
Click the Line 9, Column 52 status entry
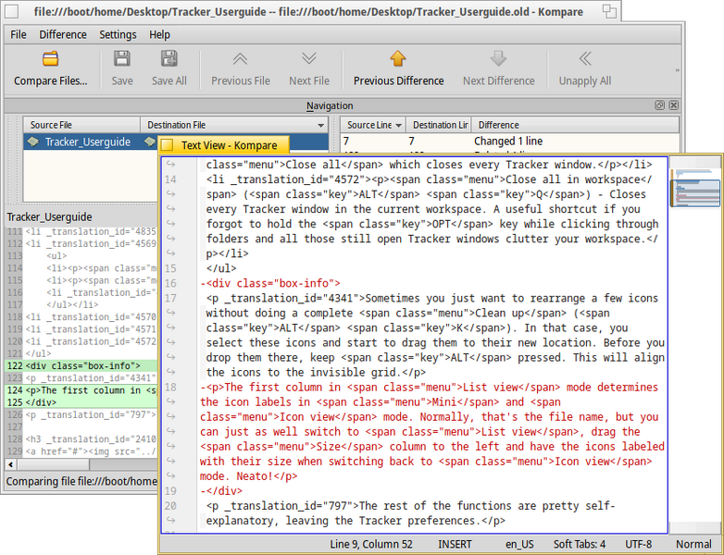coord(370,545)
